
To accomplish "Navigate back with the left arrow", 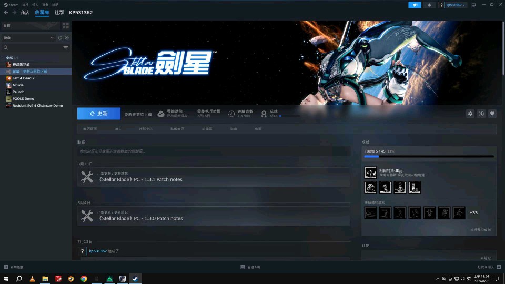I will click(6, 12).
